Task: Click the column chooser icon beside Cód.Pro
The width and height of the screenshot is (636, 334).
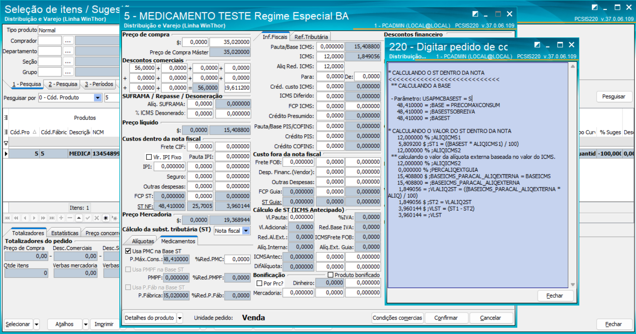Action: point(6,132)
